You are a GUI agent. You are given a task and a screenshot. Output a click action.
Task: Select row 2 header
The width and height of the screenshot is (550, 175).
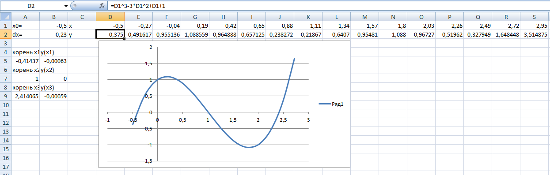point(6,34)
